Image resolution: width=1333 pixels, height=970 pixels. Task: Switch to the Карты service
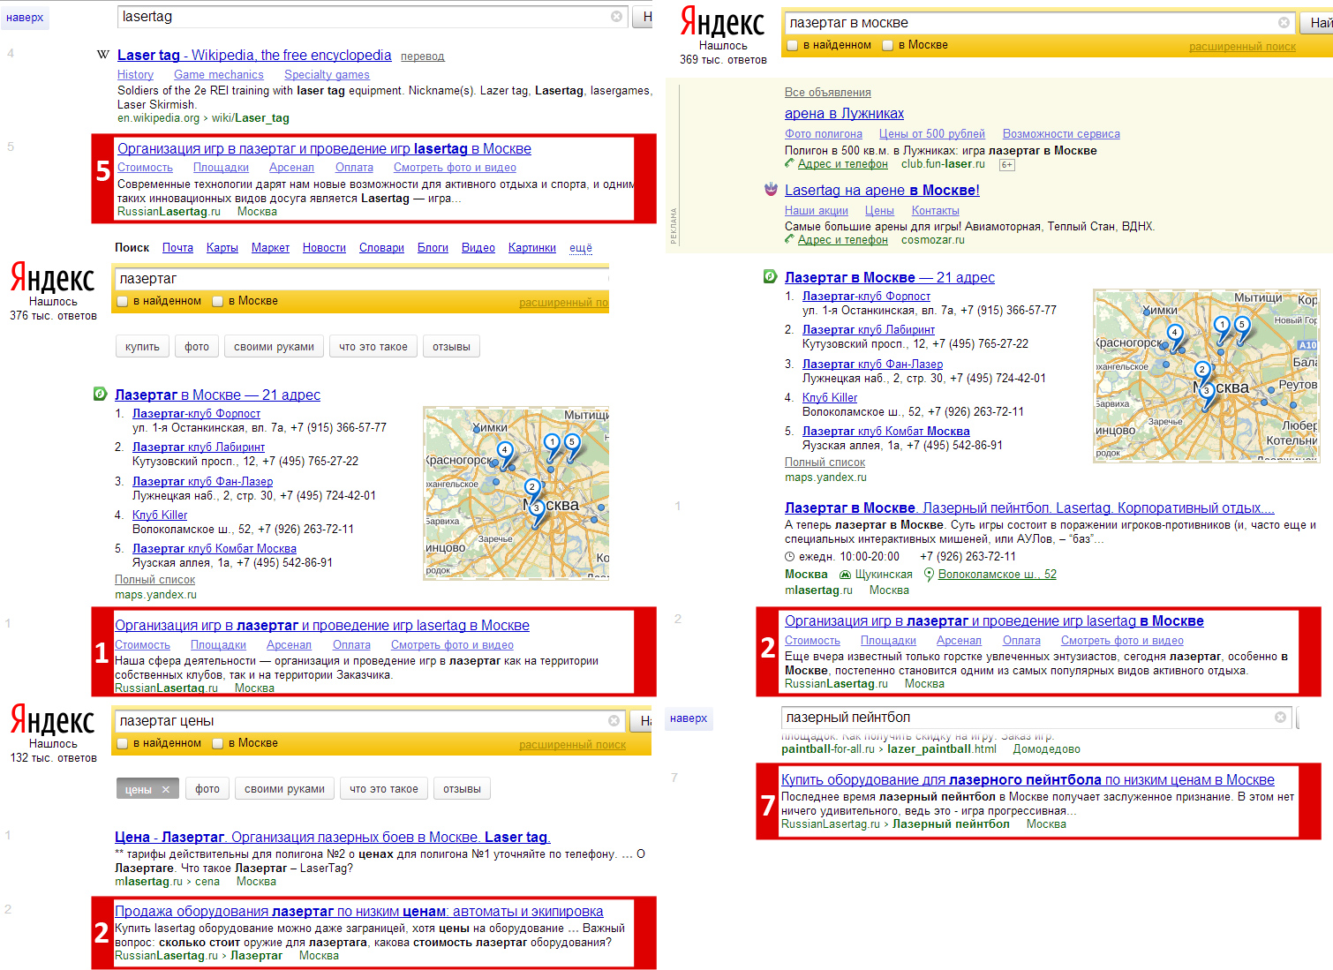coord(222,248)
